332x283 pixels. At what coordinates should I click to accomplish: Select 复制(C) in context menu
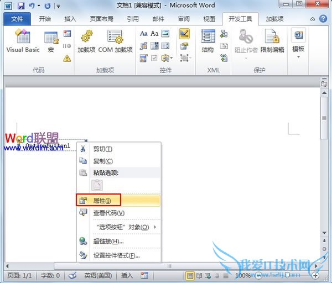point(118,161)
